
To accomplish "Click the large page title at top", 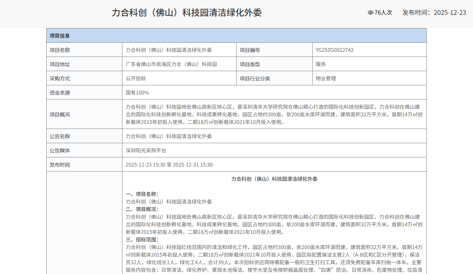I will pyautogui.click(x=187, y=13).
